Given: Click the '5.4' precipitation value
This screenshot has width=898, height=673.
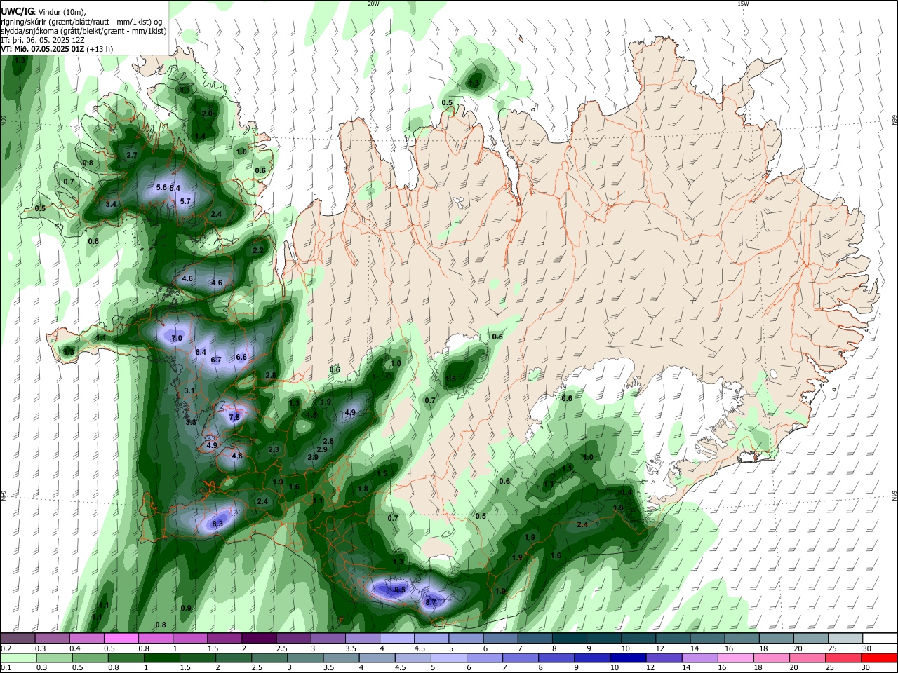Looking at the screenshot, I should (x=175, y=188).
